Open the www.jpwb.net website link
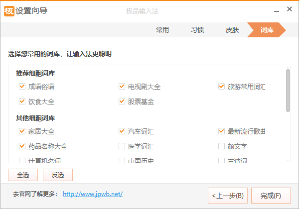Image resolution: width=299 pixels, height=209 pixels. pos(93,194)
